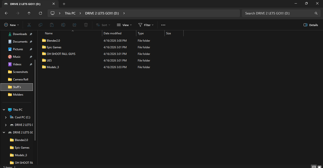Click the Paste clipboard icon
The width and height of the screenshot is (323, 168).
point(52,25)
